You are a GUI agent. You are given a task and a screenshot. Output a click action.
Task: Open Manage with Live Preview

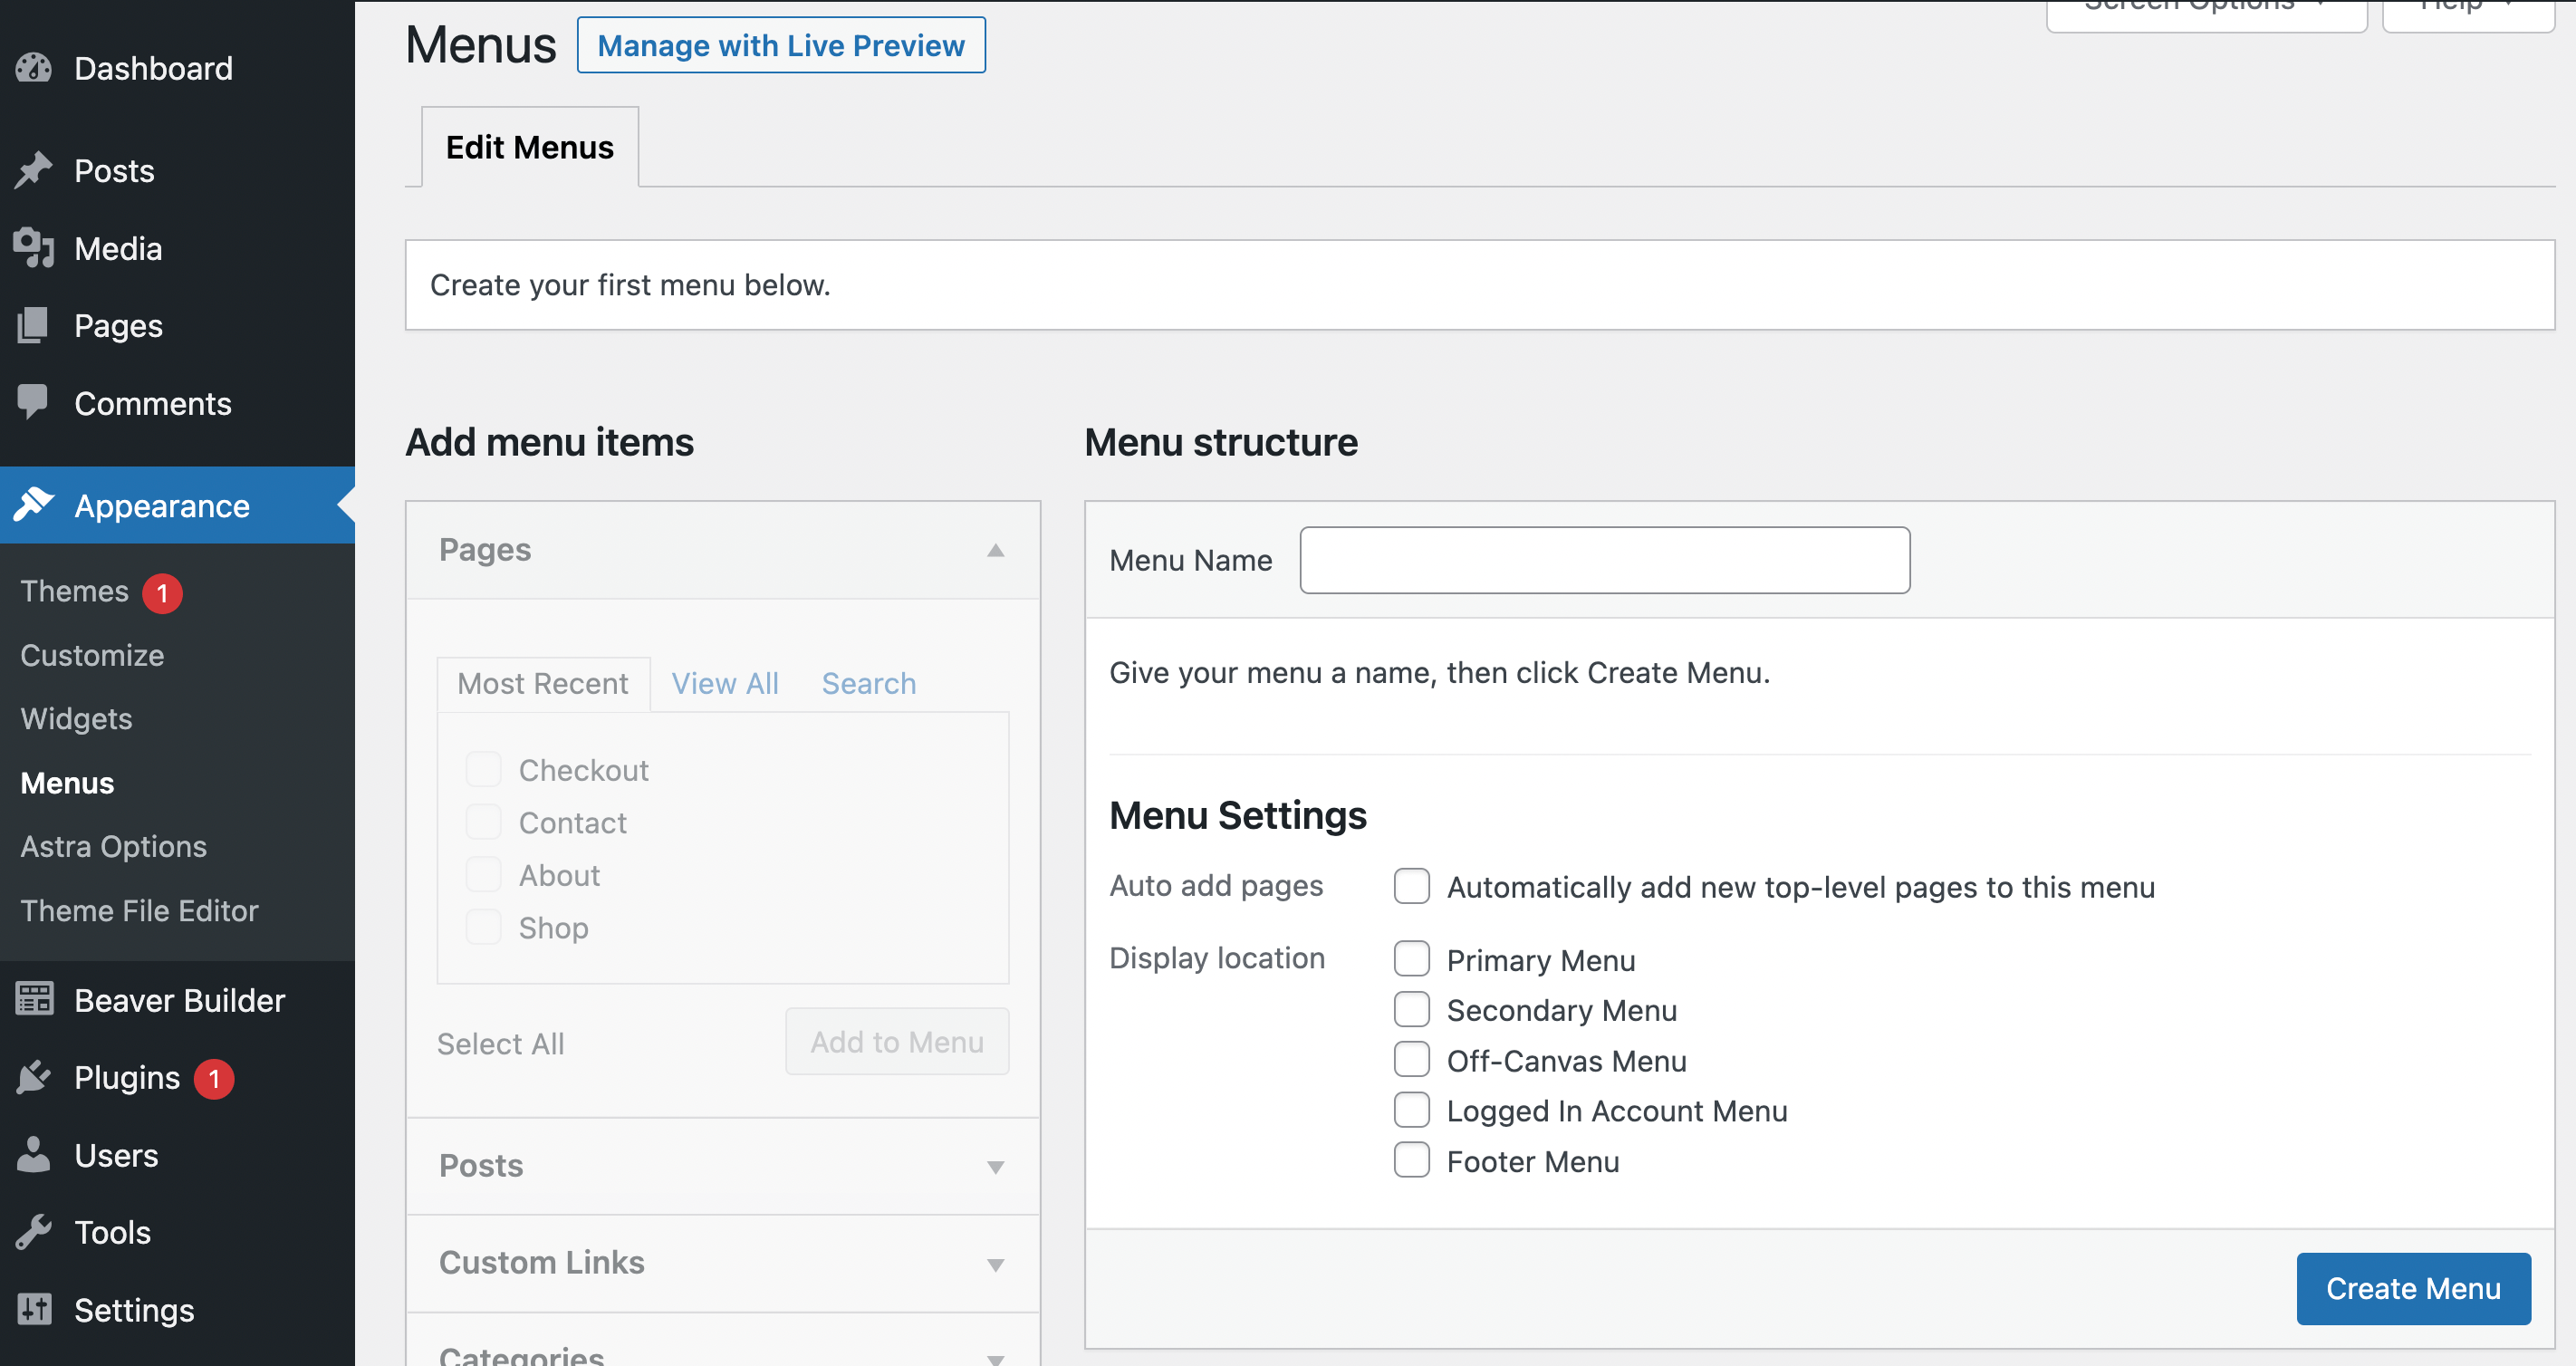pos(779,46)
